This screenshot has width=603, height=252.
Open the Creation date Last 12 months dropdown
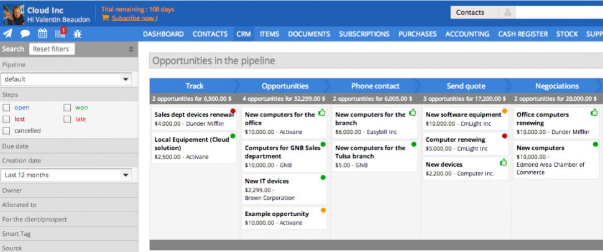tap(66, 175)
